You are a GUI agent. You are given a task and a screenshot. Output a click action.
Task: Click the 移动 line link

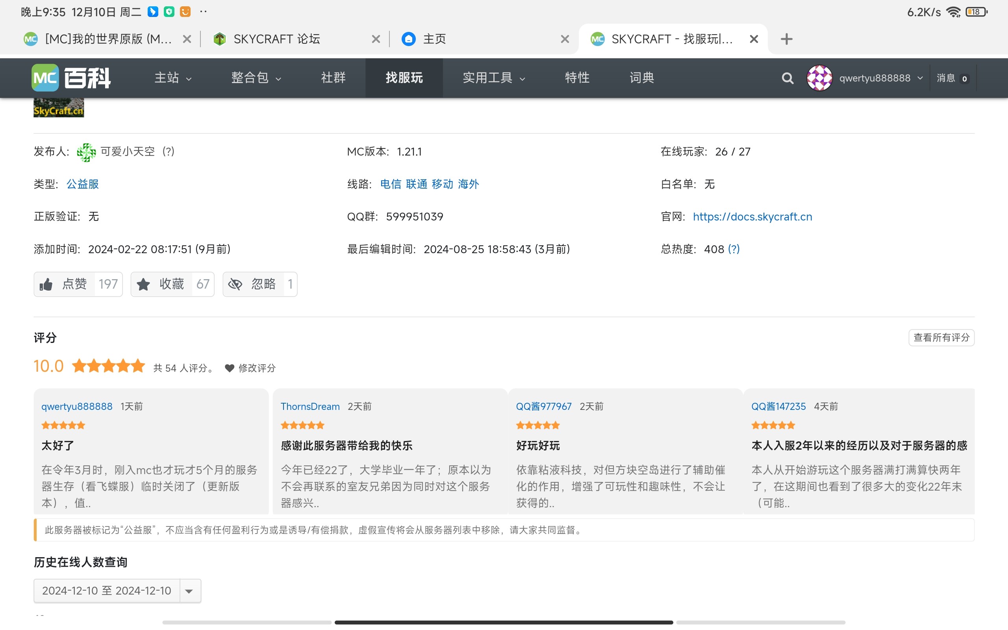(x=442, y=184)
